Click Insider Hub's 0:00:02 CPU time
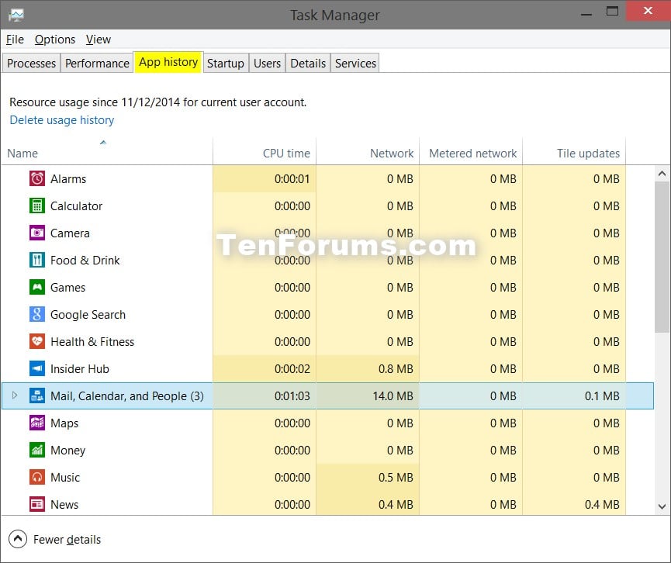The height and width of the screenshot is (563, 671). point(292,369)
